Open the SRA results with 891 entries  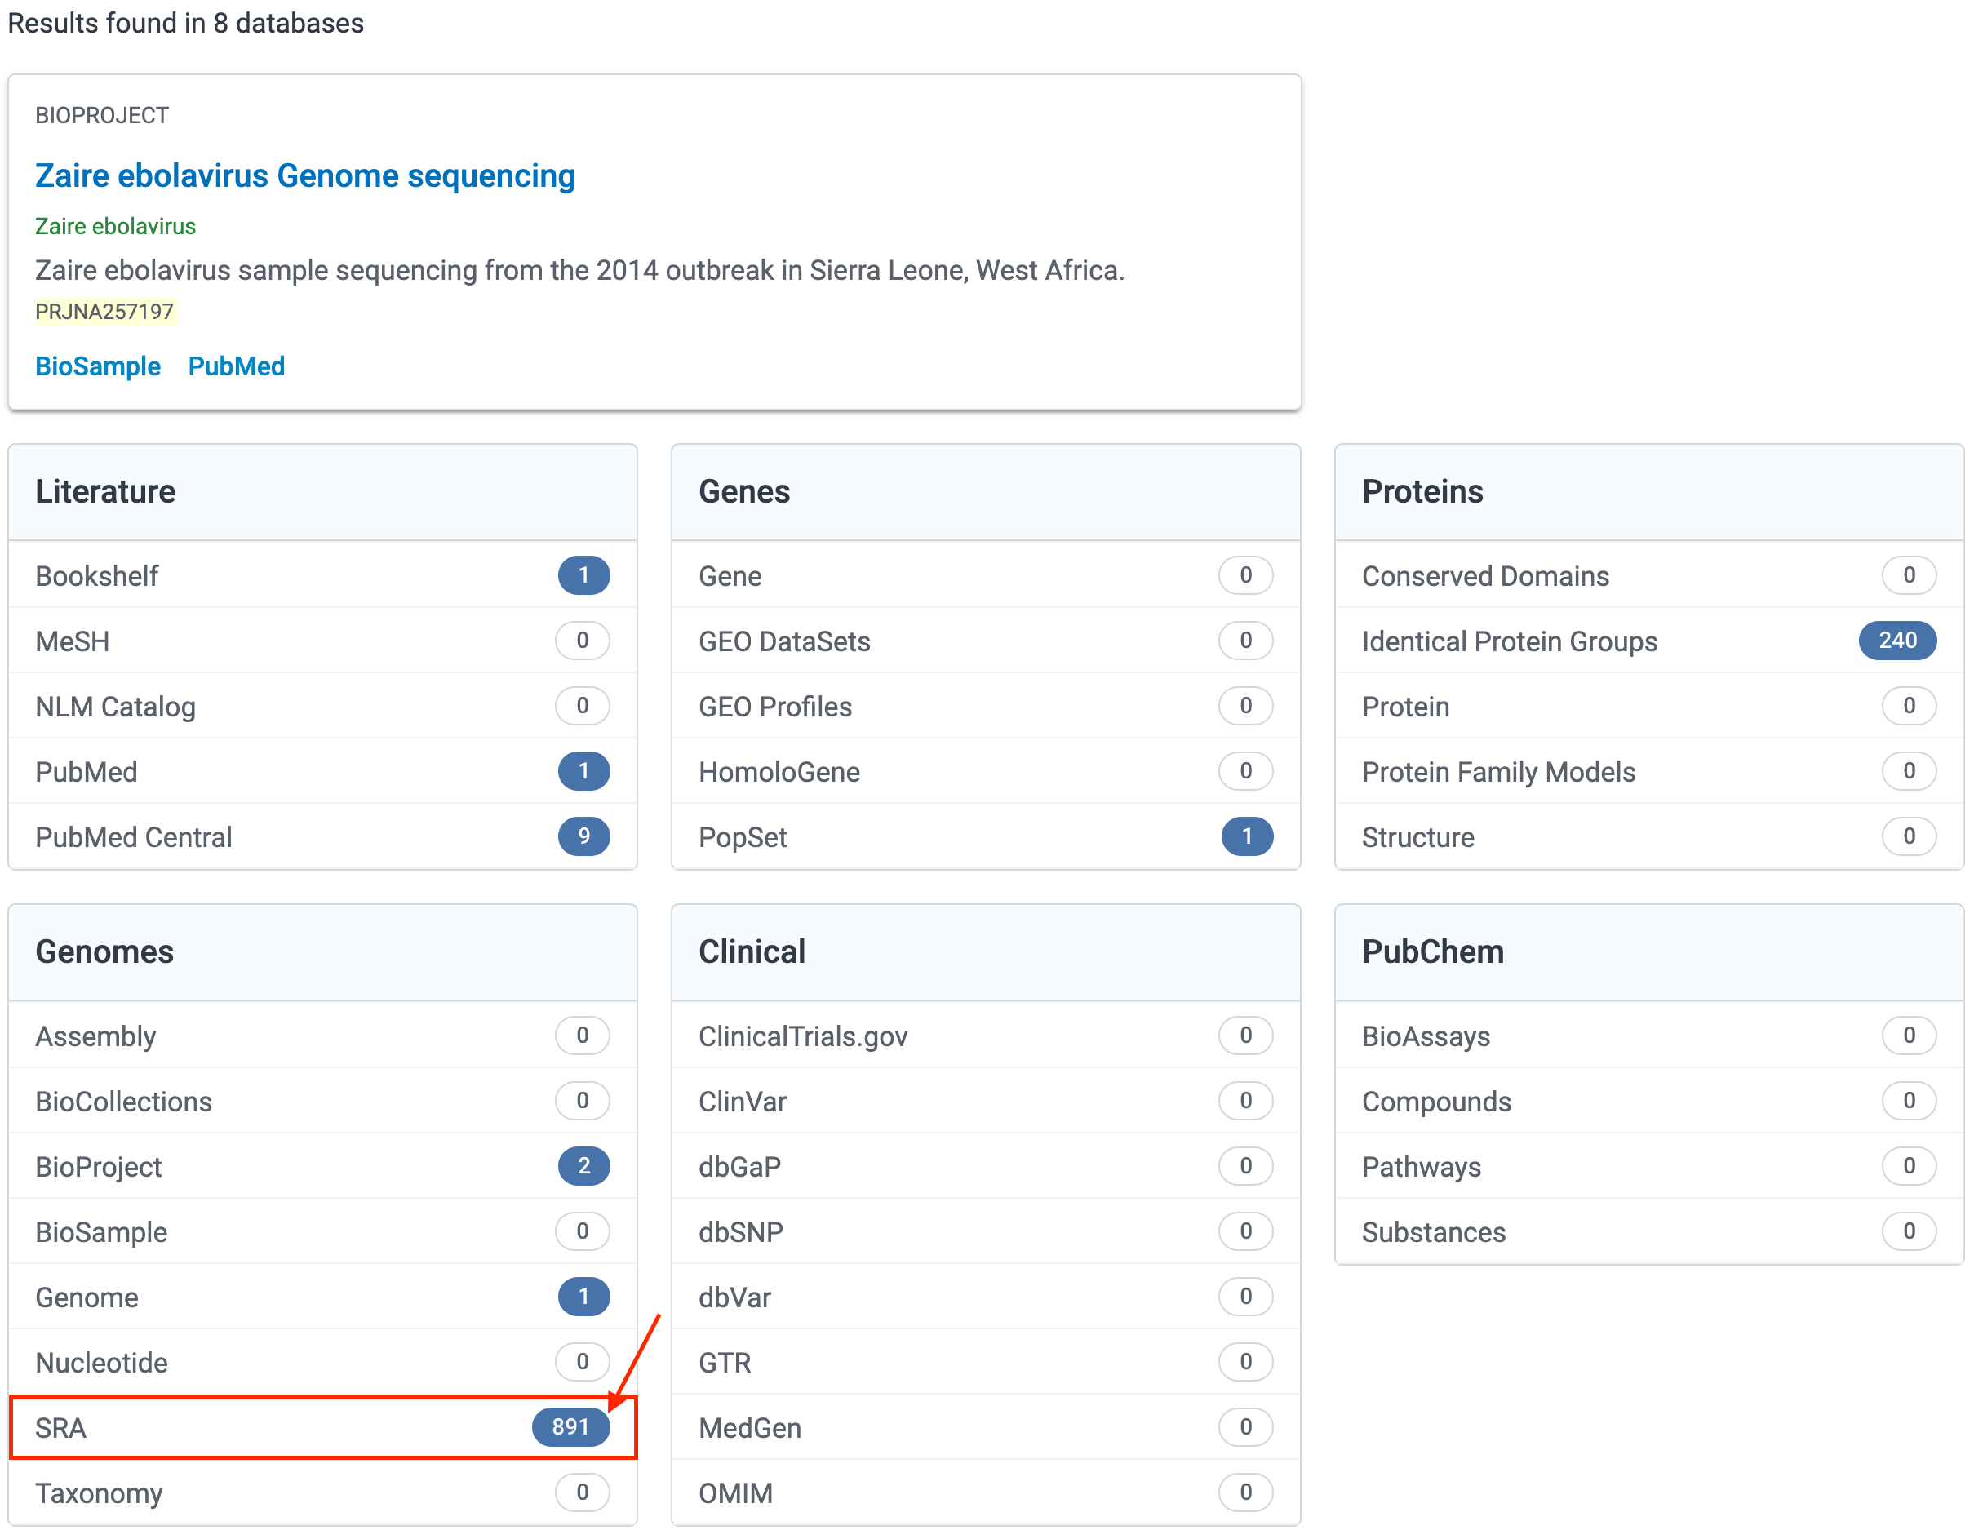(570, 1426)
